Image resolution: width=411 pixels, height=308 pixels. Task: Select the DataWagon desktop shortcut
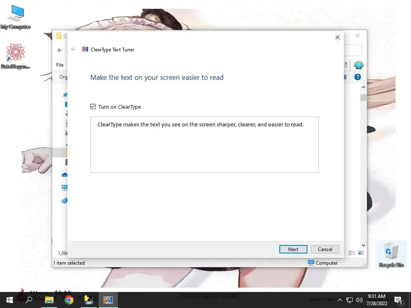[16, 56]
